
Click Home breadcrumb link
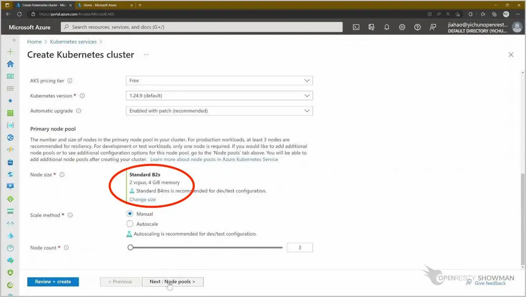click(34, 42)
